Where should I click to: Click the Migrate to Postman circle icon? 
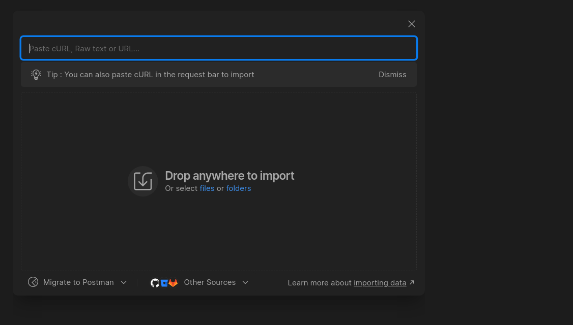pyautogui.click(x=33, y=282)
